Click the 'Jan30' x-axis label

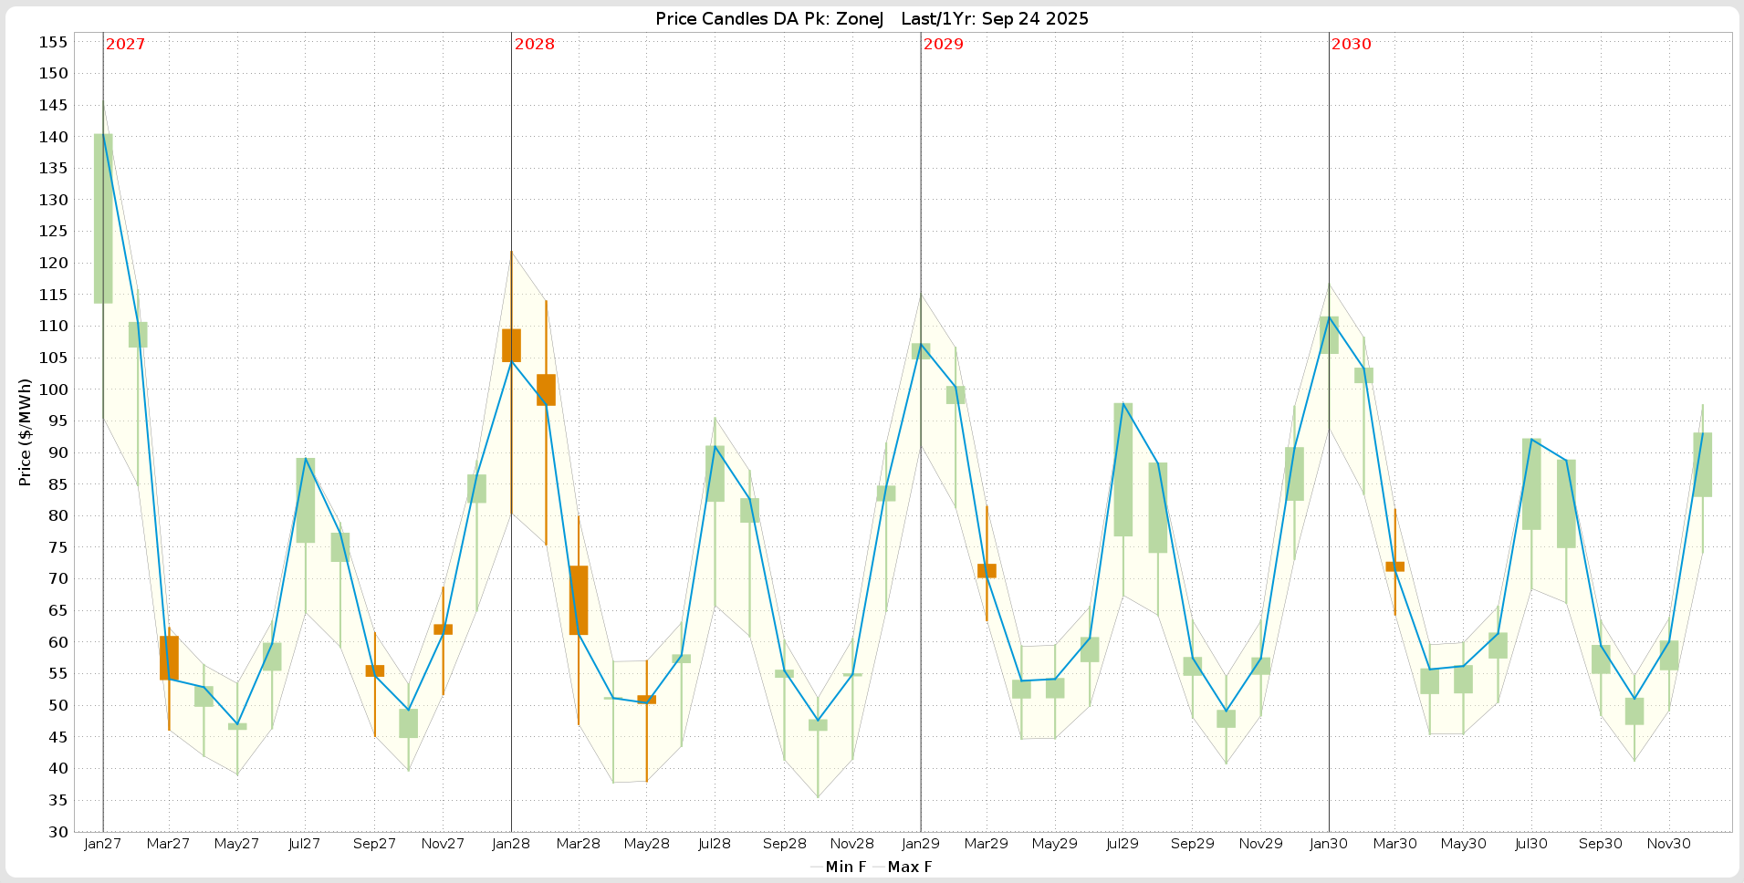click(x=1328, y=844)
